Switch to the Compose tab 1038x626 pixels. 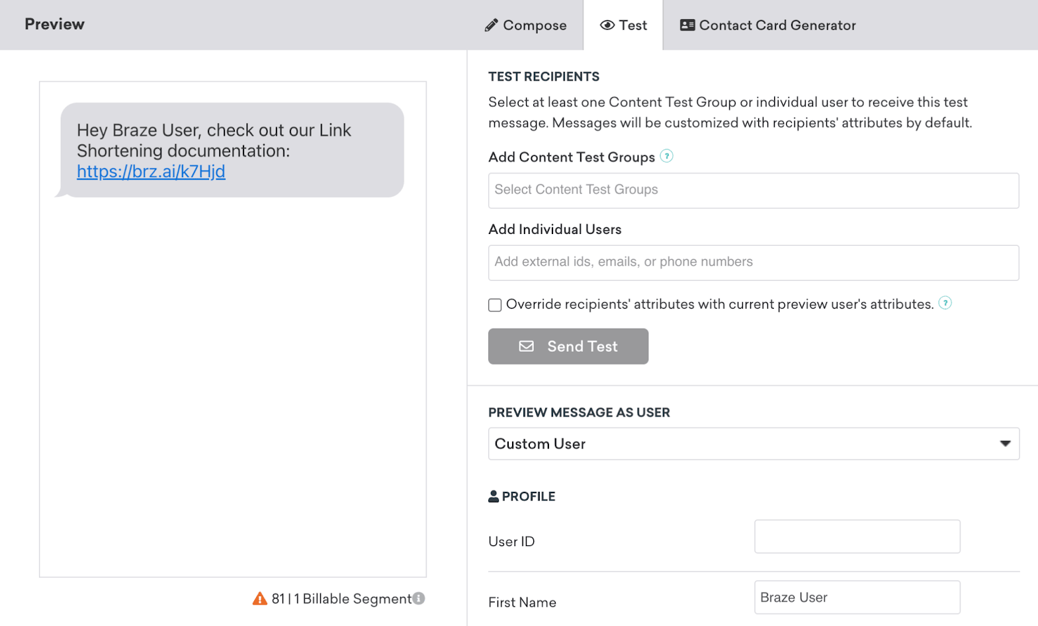pyautogui.click(x=526, y=25)
